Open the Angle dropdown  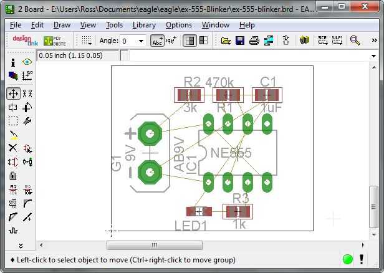pos(141,41)
